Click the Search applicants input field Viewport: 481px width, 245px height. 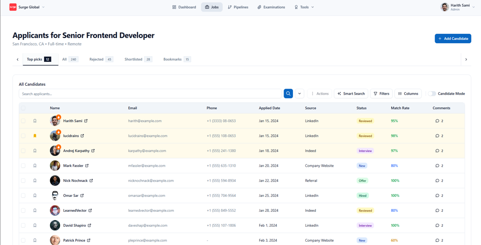150,94
